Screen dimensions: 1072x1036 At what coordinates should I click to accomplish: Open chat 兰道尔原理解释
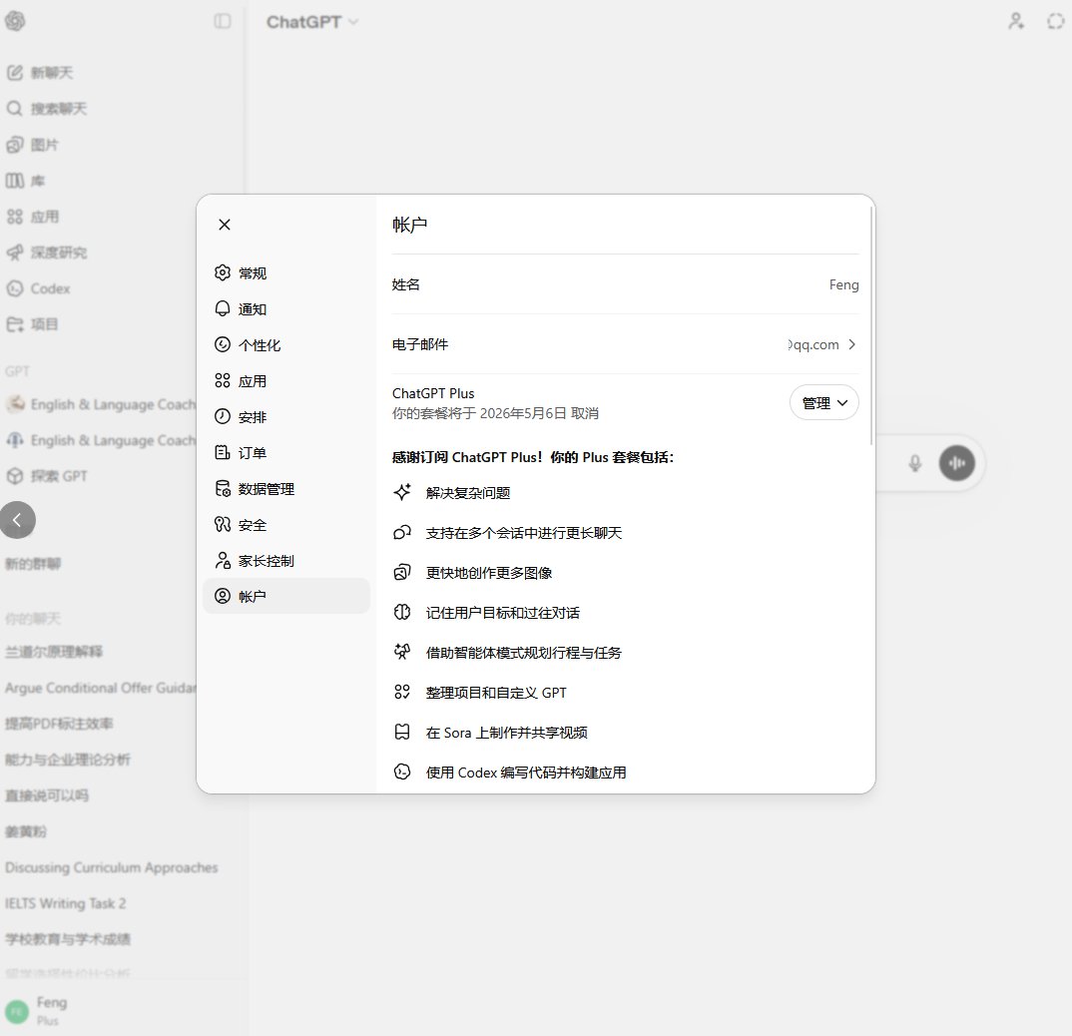click(x=54, y=652)
